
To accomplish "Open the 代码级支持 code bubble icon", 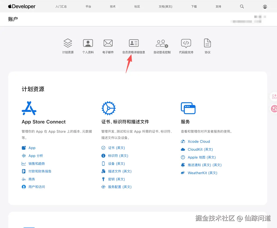I will [186, 43].
